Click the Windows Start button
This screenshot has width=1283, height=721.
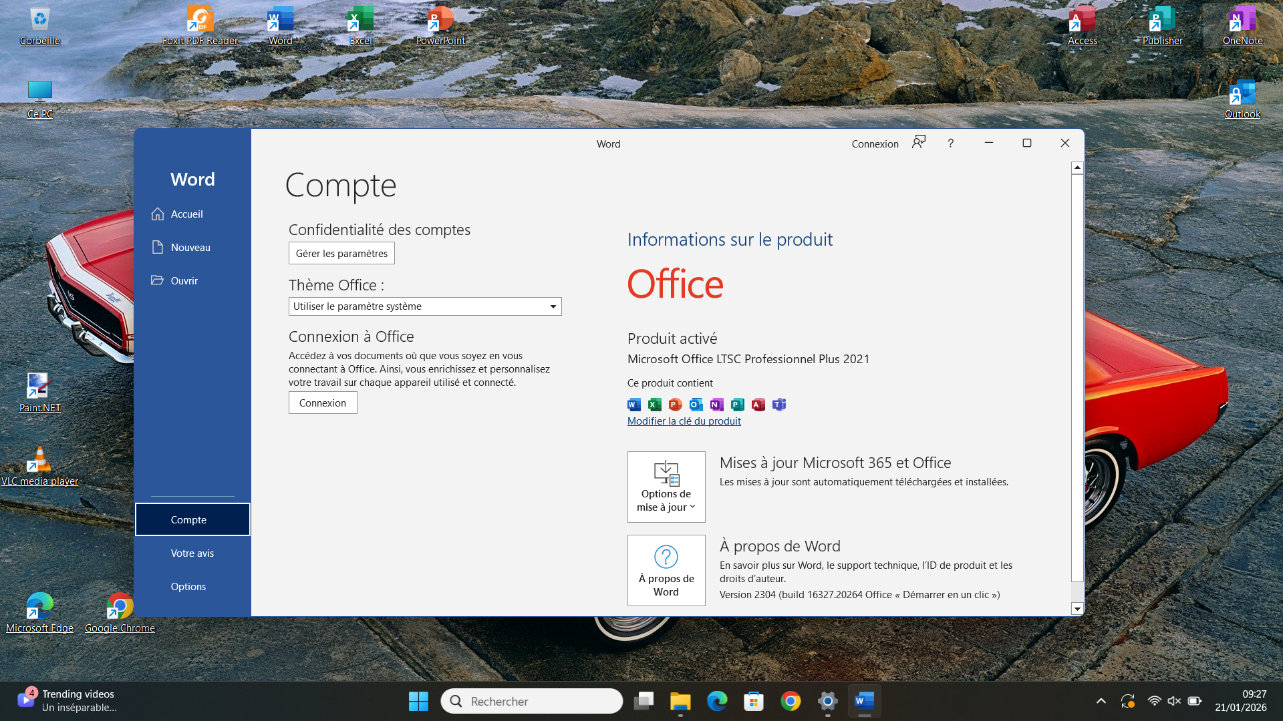(418, 701)
